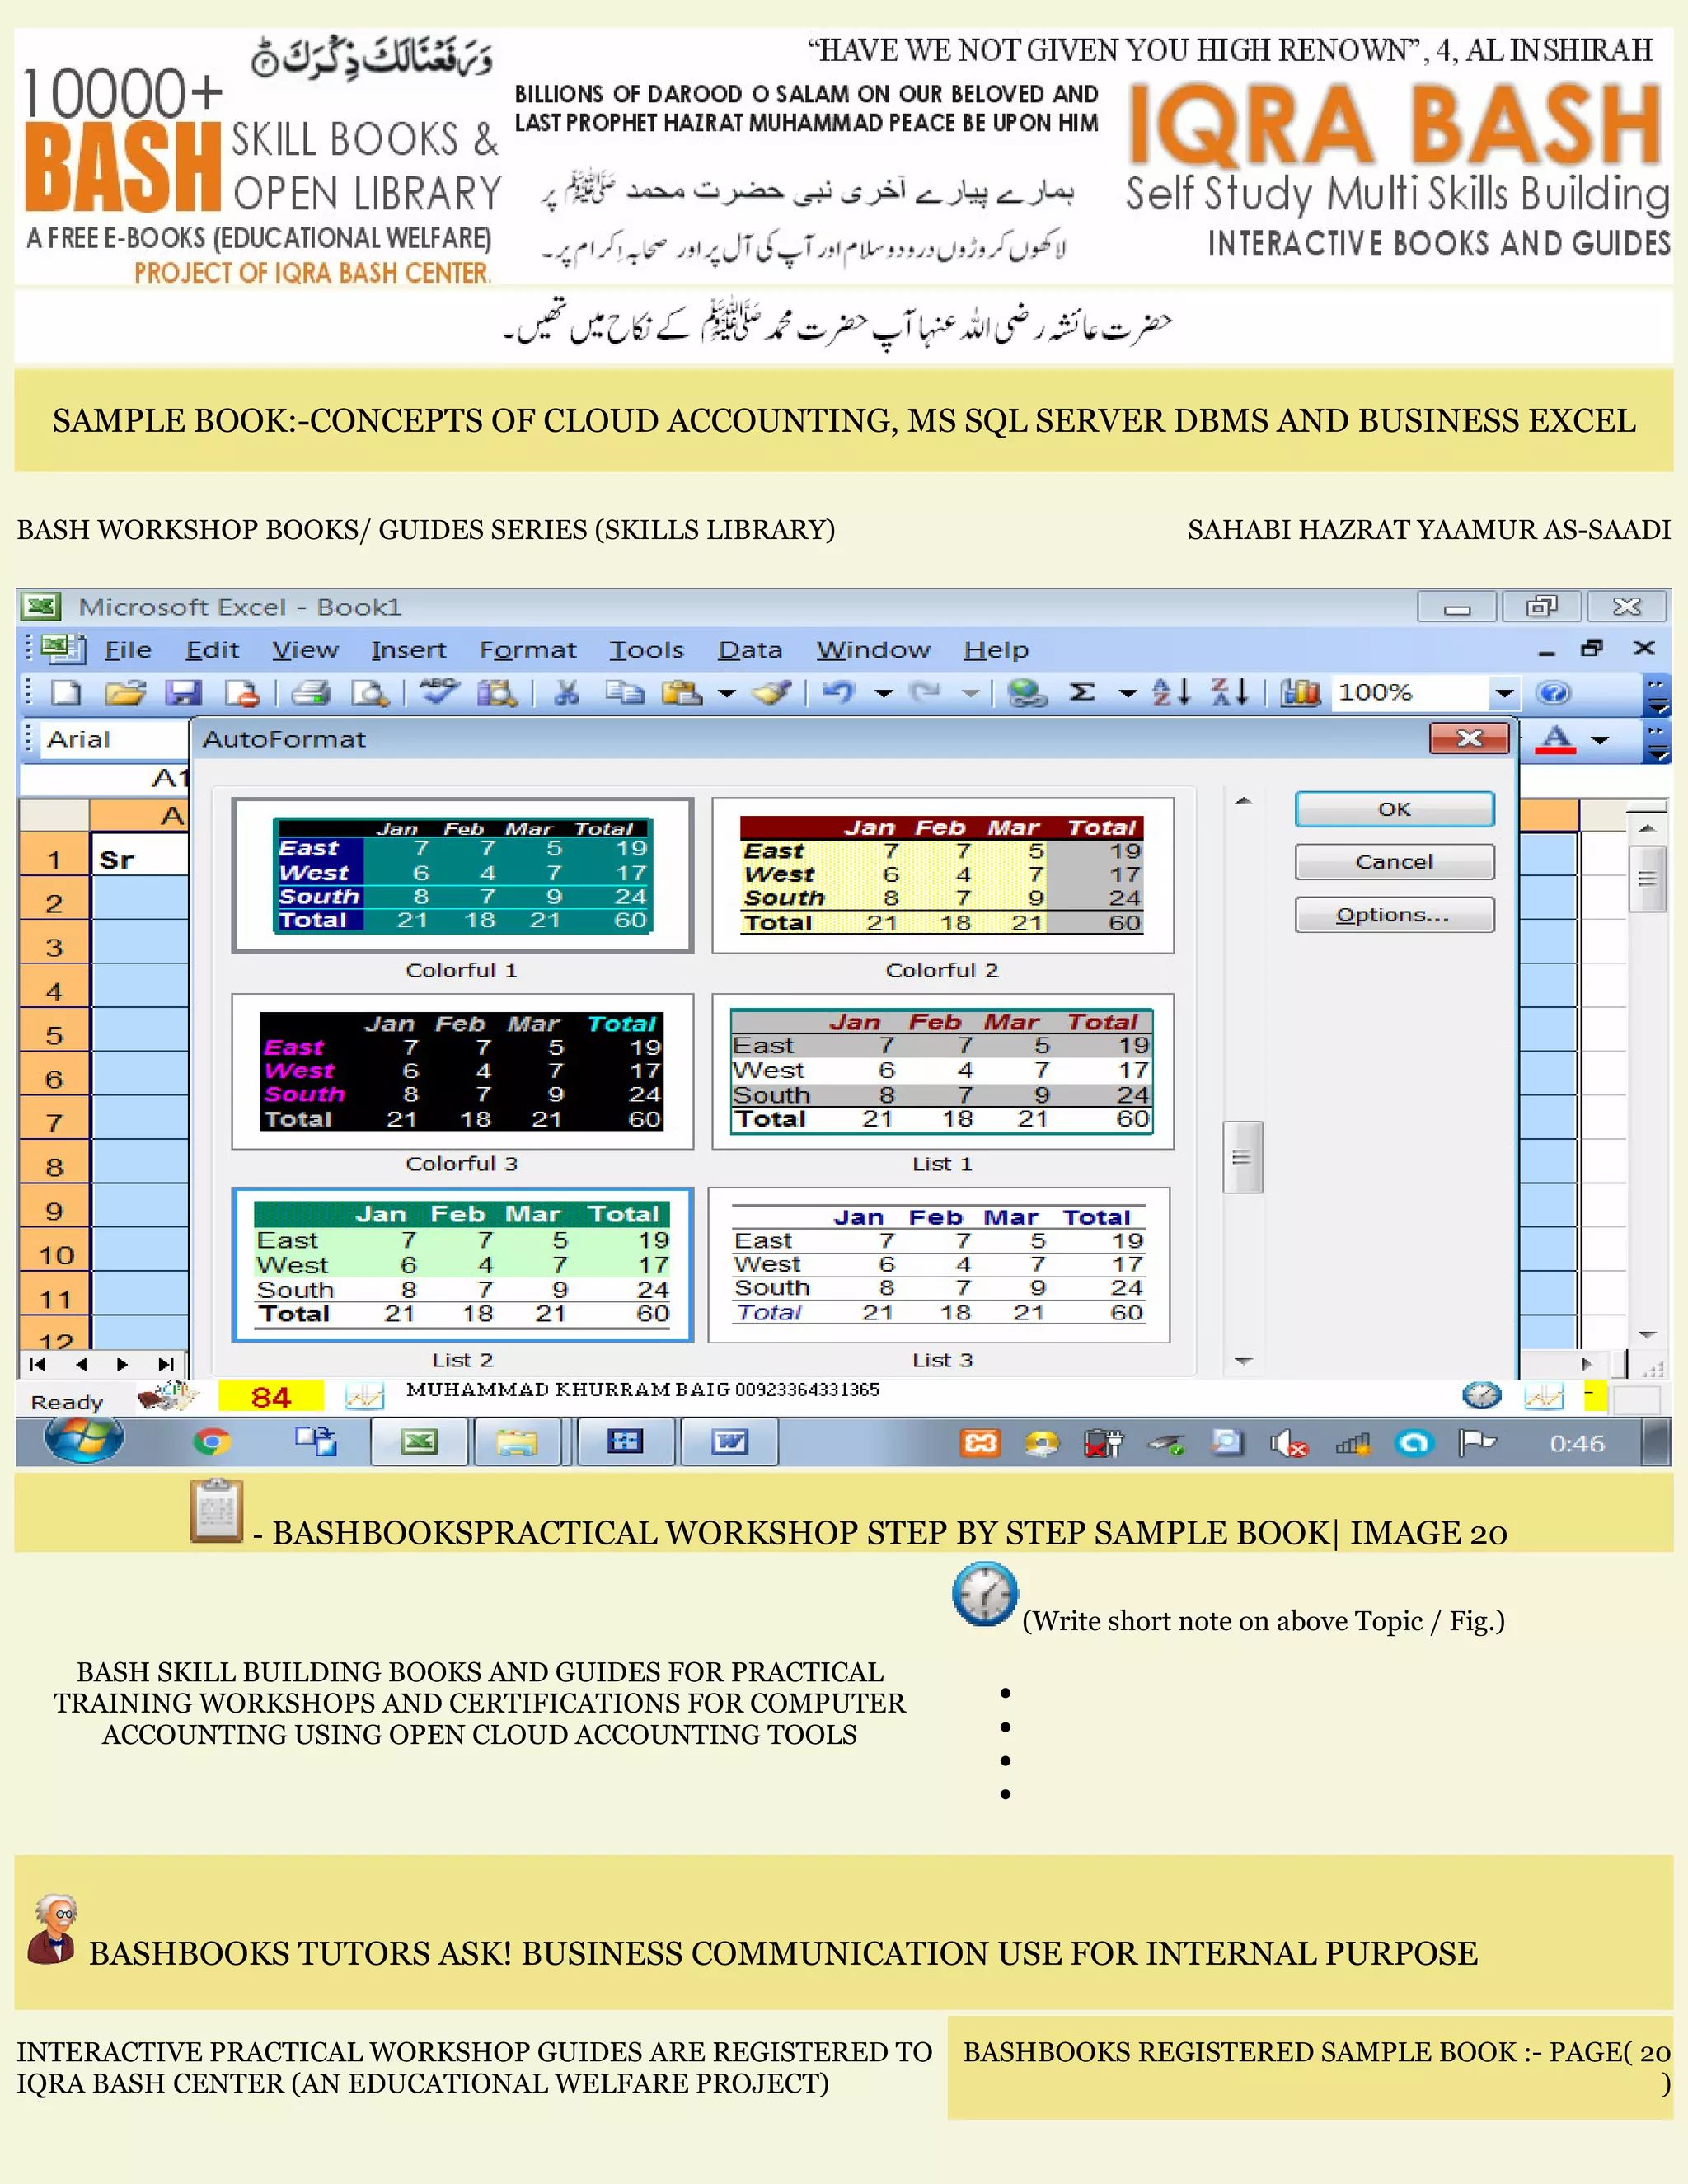Click the Copy icon
Viewport: 1688px width, 2184px height.
click(625, 692)
